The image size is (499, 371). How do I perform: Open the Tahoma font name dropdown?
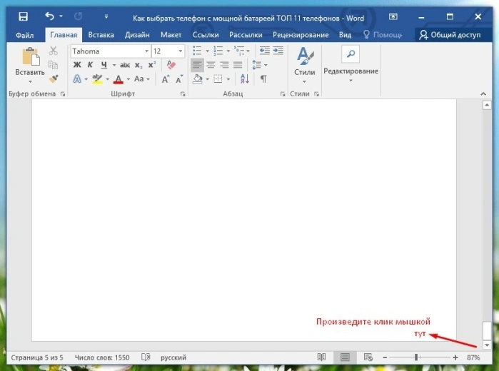click(x=147, y=51)
